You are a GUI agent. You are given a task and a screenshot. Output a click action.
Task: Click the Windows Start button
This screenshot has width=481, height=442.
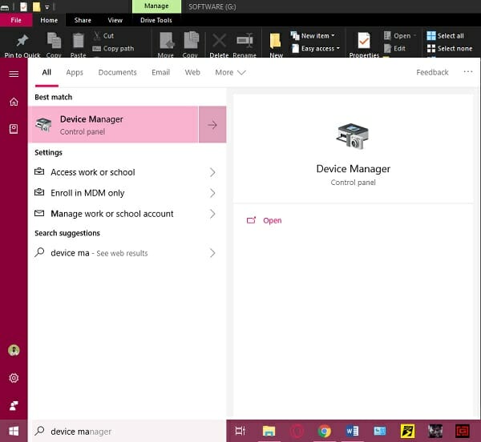pyautogui.click(x=14, y=431)
